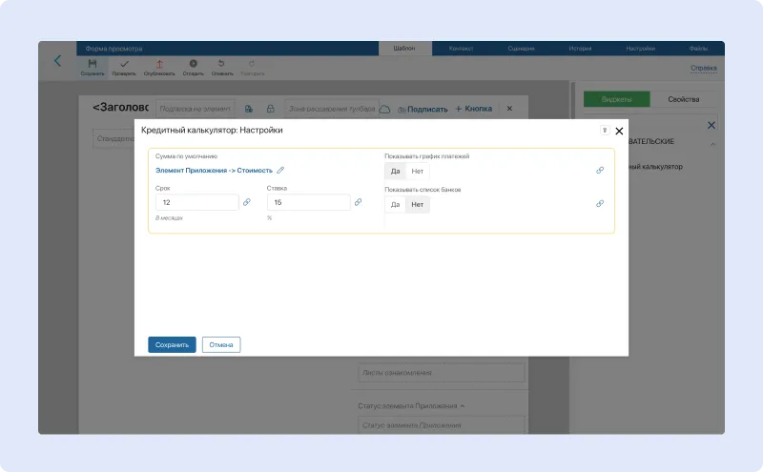
Task: Click the Отменить undo arrow icon
Action: click(x=221, y=64)
